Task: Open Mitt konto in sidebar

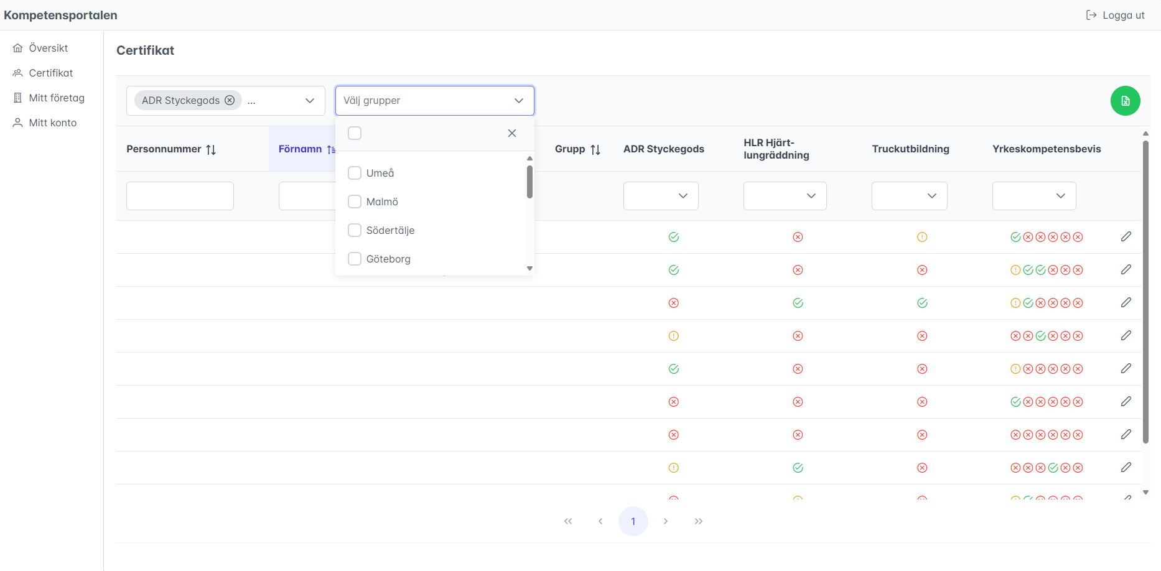Action: 53,123
